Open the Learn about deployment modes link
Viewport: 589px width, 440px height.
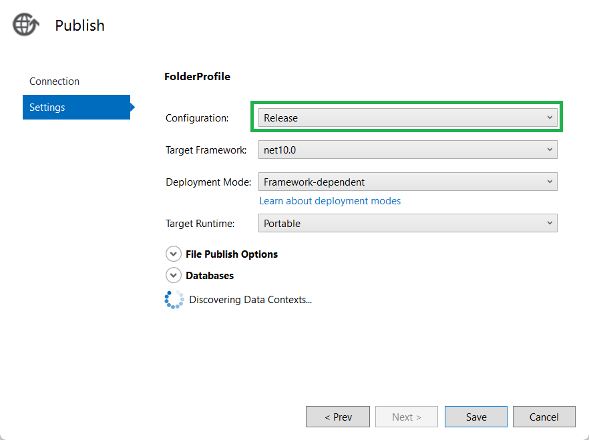click(330, 200)
